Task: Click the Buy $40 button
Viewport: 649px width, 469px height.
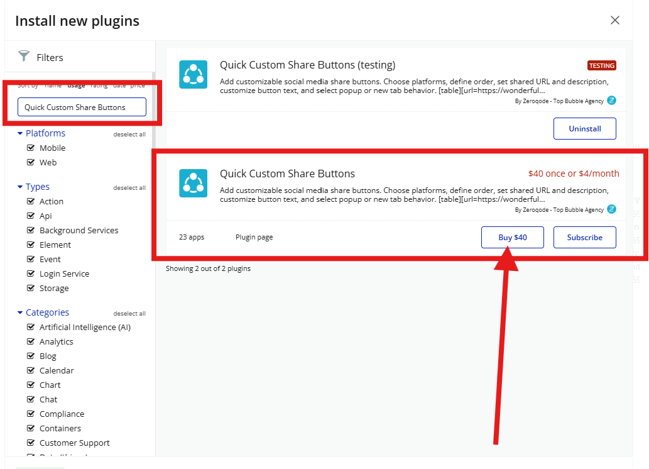Action: coord(513,238)
